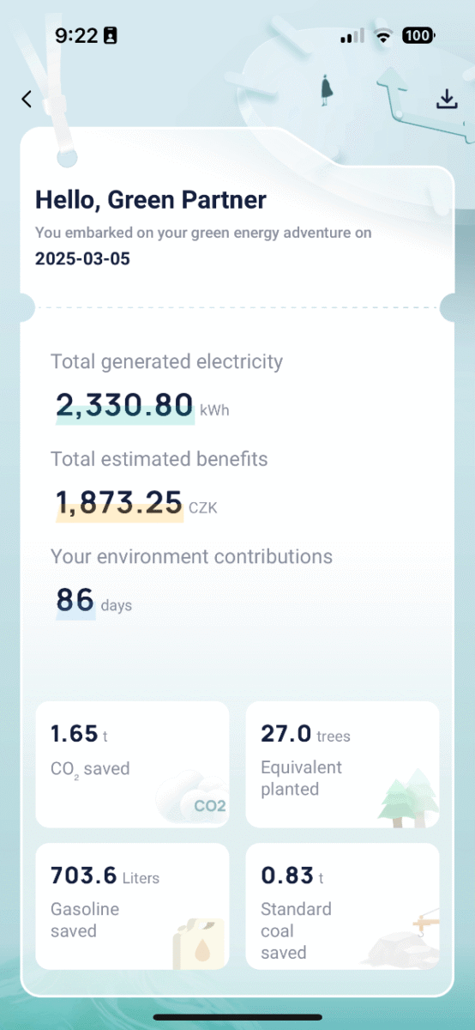
Task: Tap the 9:22 clock in status bar
Action: [x=77, y=36]
